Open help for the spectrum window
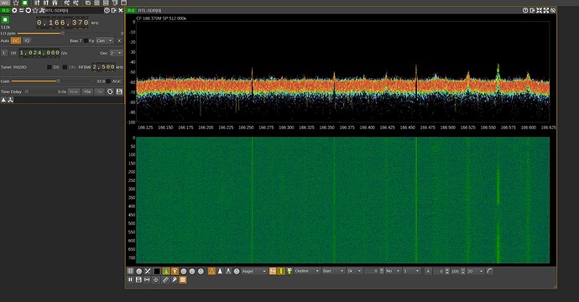The height and width of the screenshot is (302, 579). pyautogui.click(x=525, y=10)
